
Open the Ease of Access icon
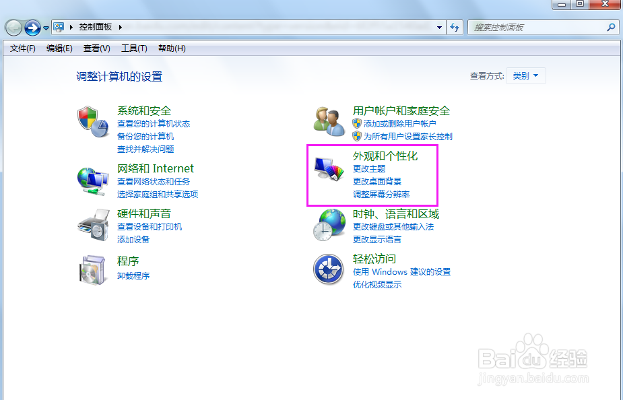[328, 269]
